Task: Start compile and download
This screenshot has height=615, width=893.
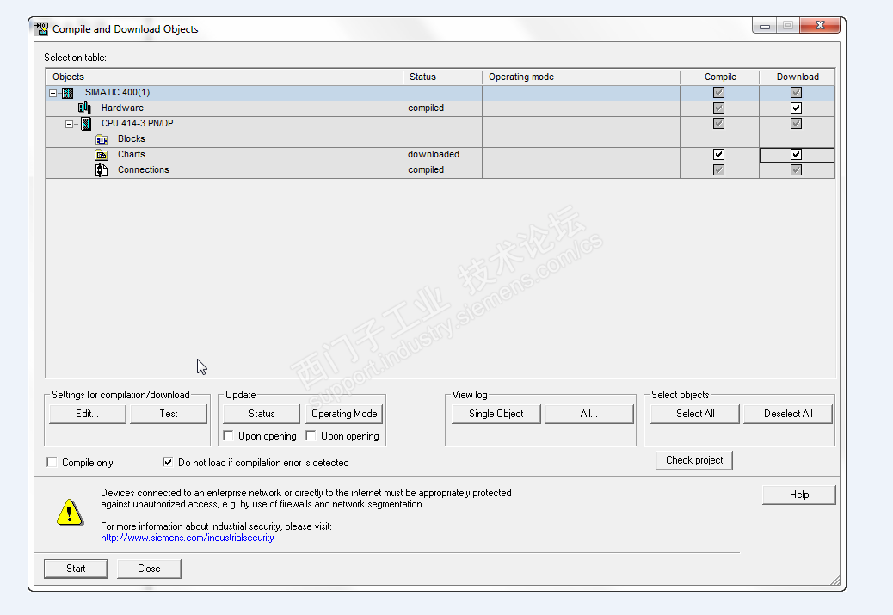Action: 76,569
